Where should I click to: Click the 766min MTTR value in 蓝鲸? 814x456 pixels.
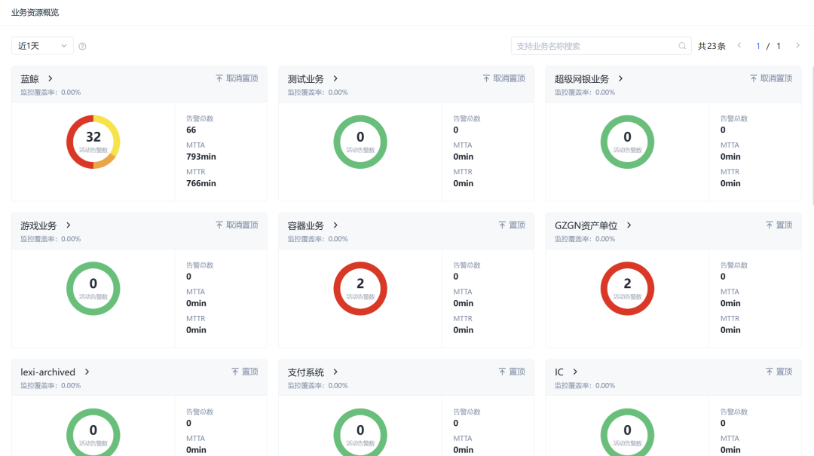click(201, 183)
